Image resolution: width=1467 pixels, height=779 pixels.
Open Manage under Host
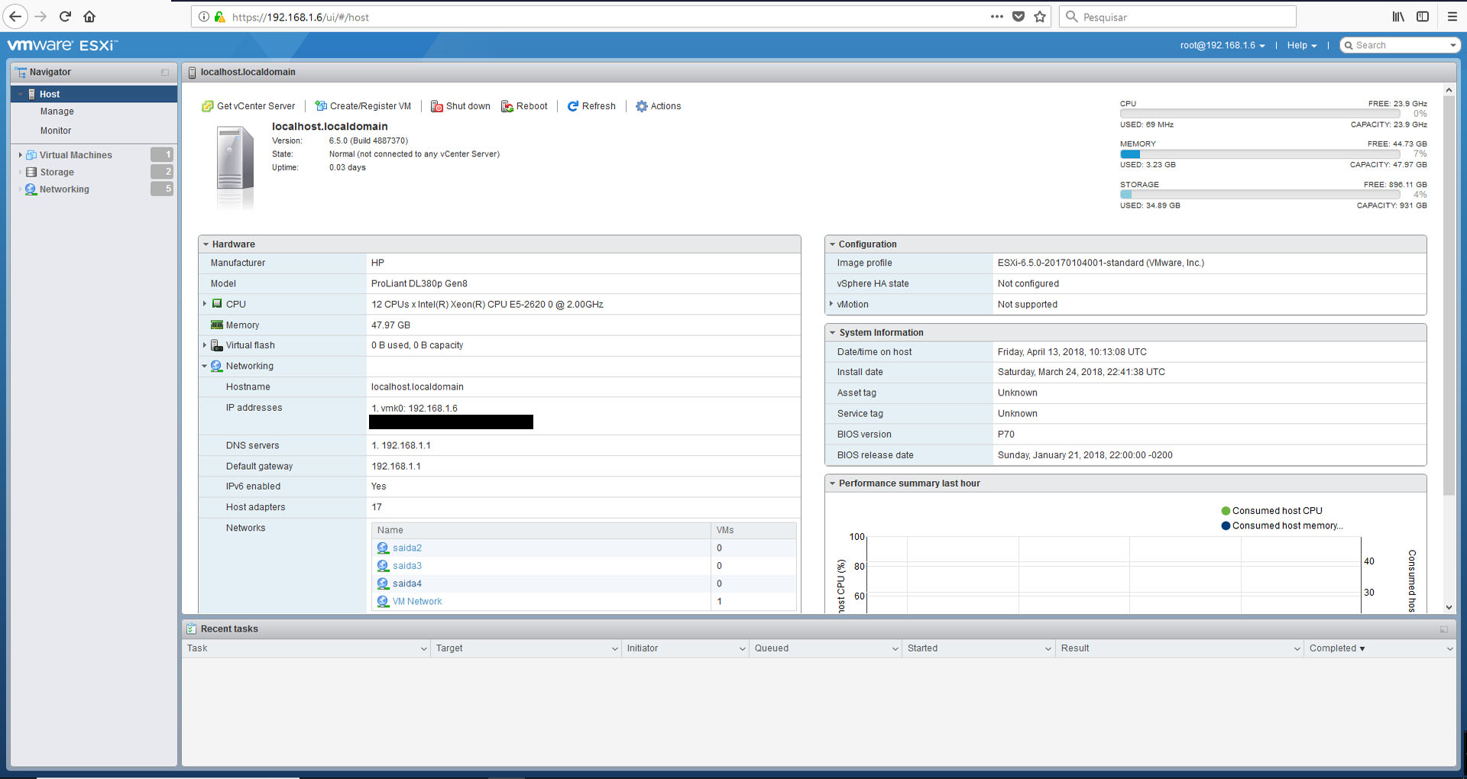pyautogui.click(x=57, y=112)
